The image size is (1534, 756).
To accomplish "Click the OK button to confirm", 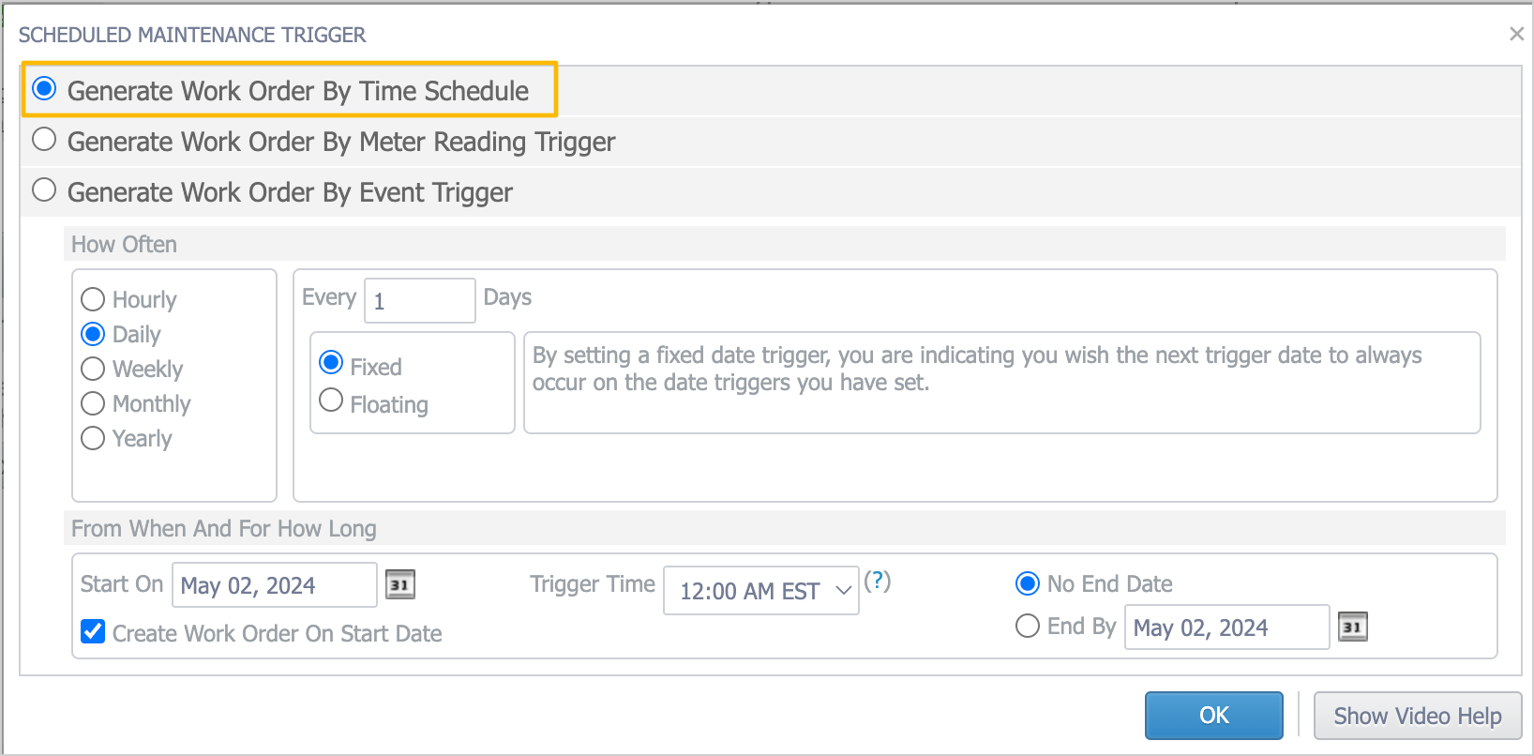I will coord(1213,715).
